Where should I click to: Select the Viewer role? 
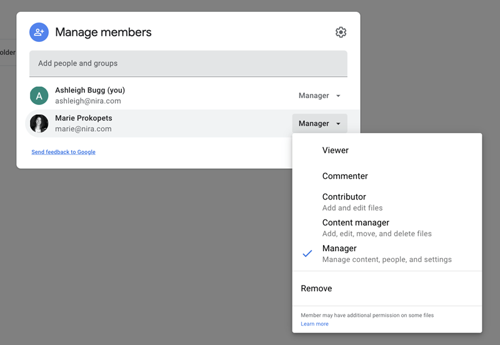point(336,150)
